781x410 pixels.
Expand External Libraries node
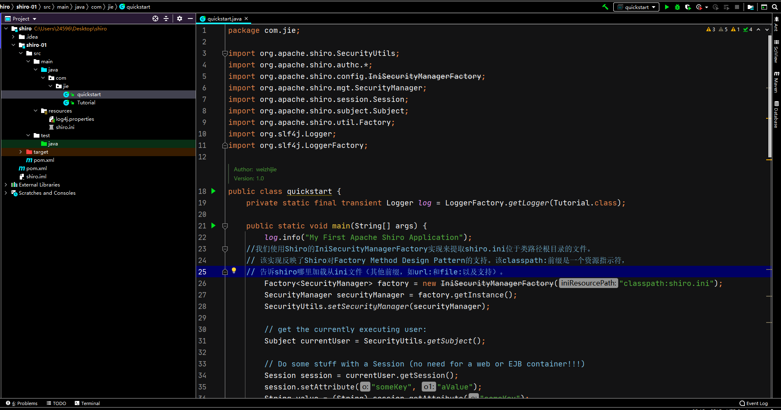tap(6, 185)
